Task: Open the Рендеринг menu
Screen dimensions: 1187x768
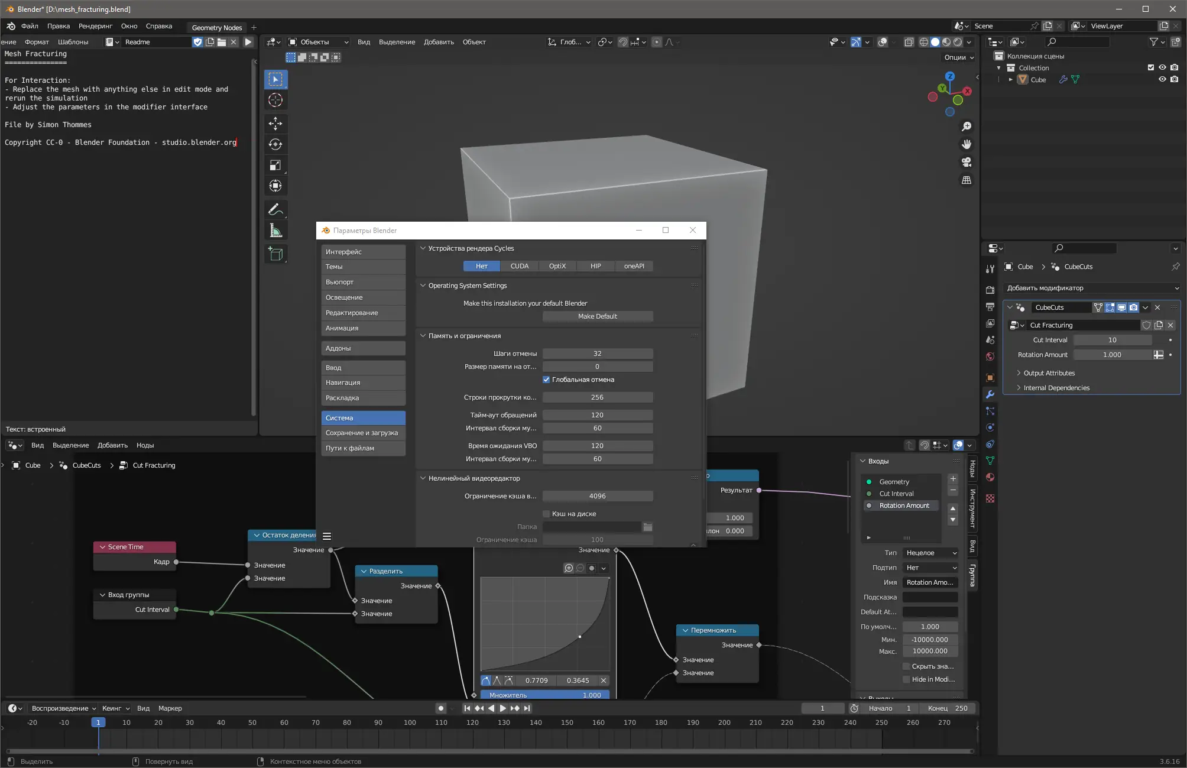Action: tap(95, 26)
